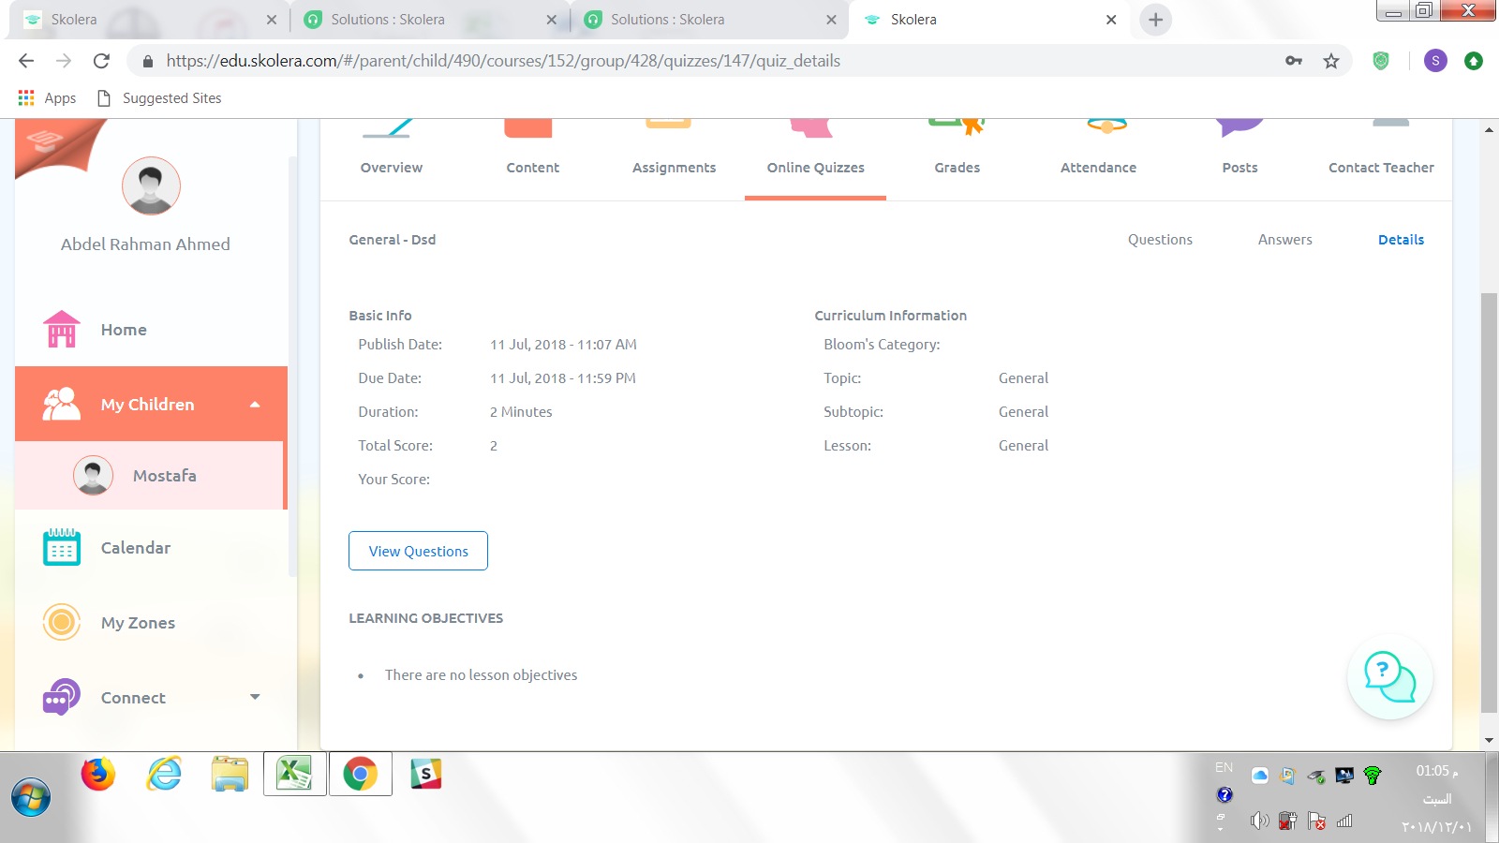
Task: Expand the Connect menu arrow
Action: [x=255, y=697]
